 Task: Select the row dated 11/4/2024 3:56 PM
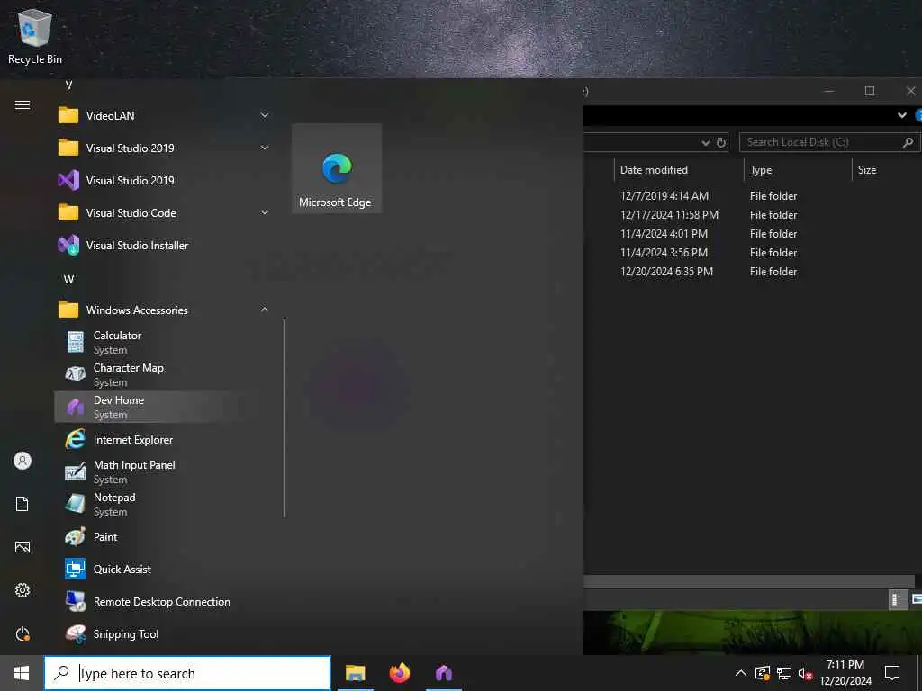pyautogui.click(x=753, y=252)
